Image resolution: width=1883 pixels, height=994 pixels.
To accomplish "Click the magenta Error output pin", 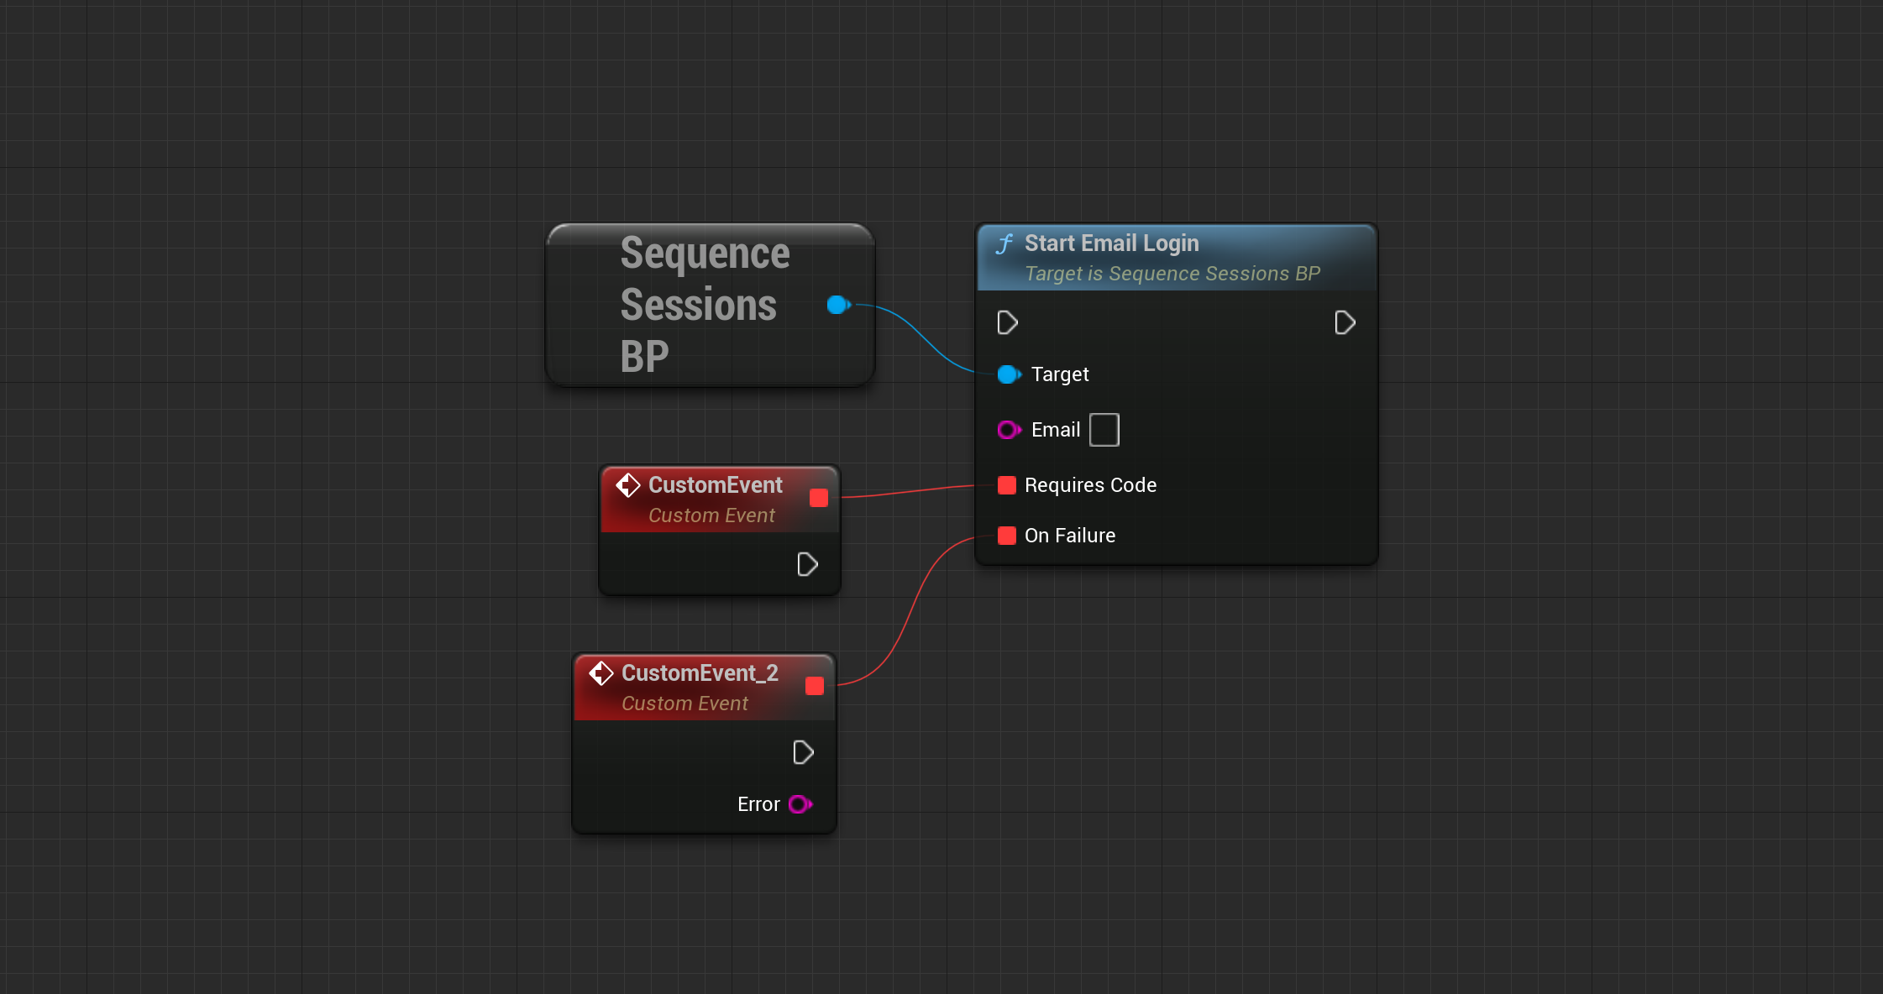I will point(800,804).
